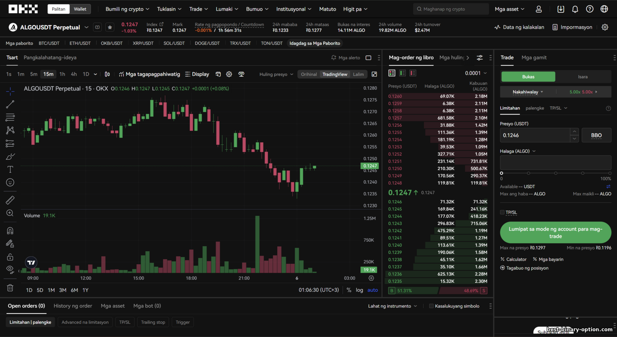Open chart settings gear in toolbar
The width and height of the screenshot is (617, 337).
point(229,74)
